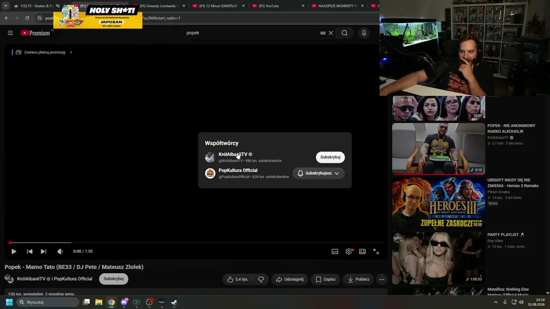Open the site info icon in address bar
Viewport: 550px width, 309px height.
click(40, 18)
